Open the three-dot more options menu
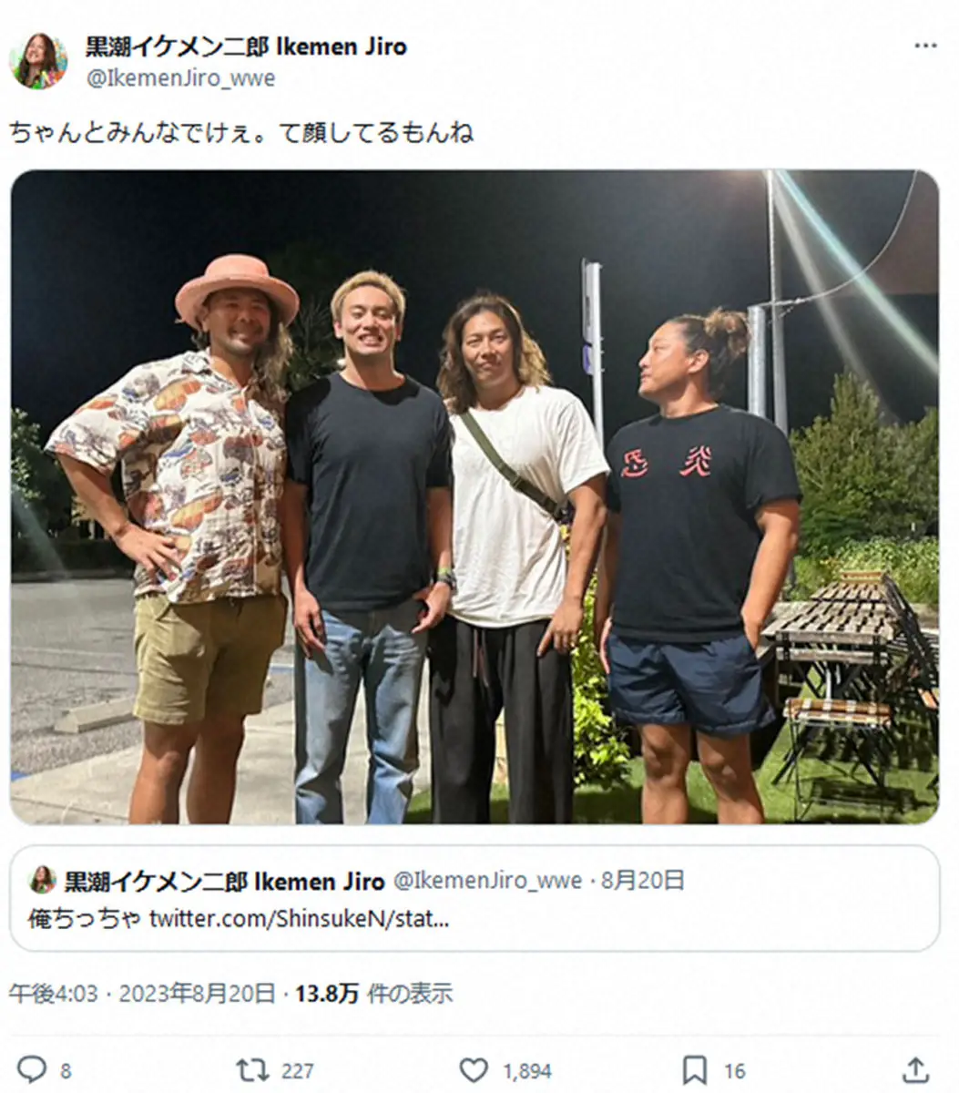959x1093 pixels. 925,46
